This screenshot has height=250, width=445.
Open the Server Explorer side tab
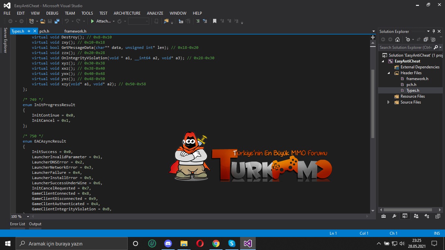(x=5, y=40)
